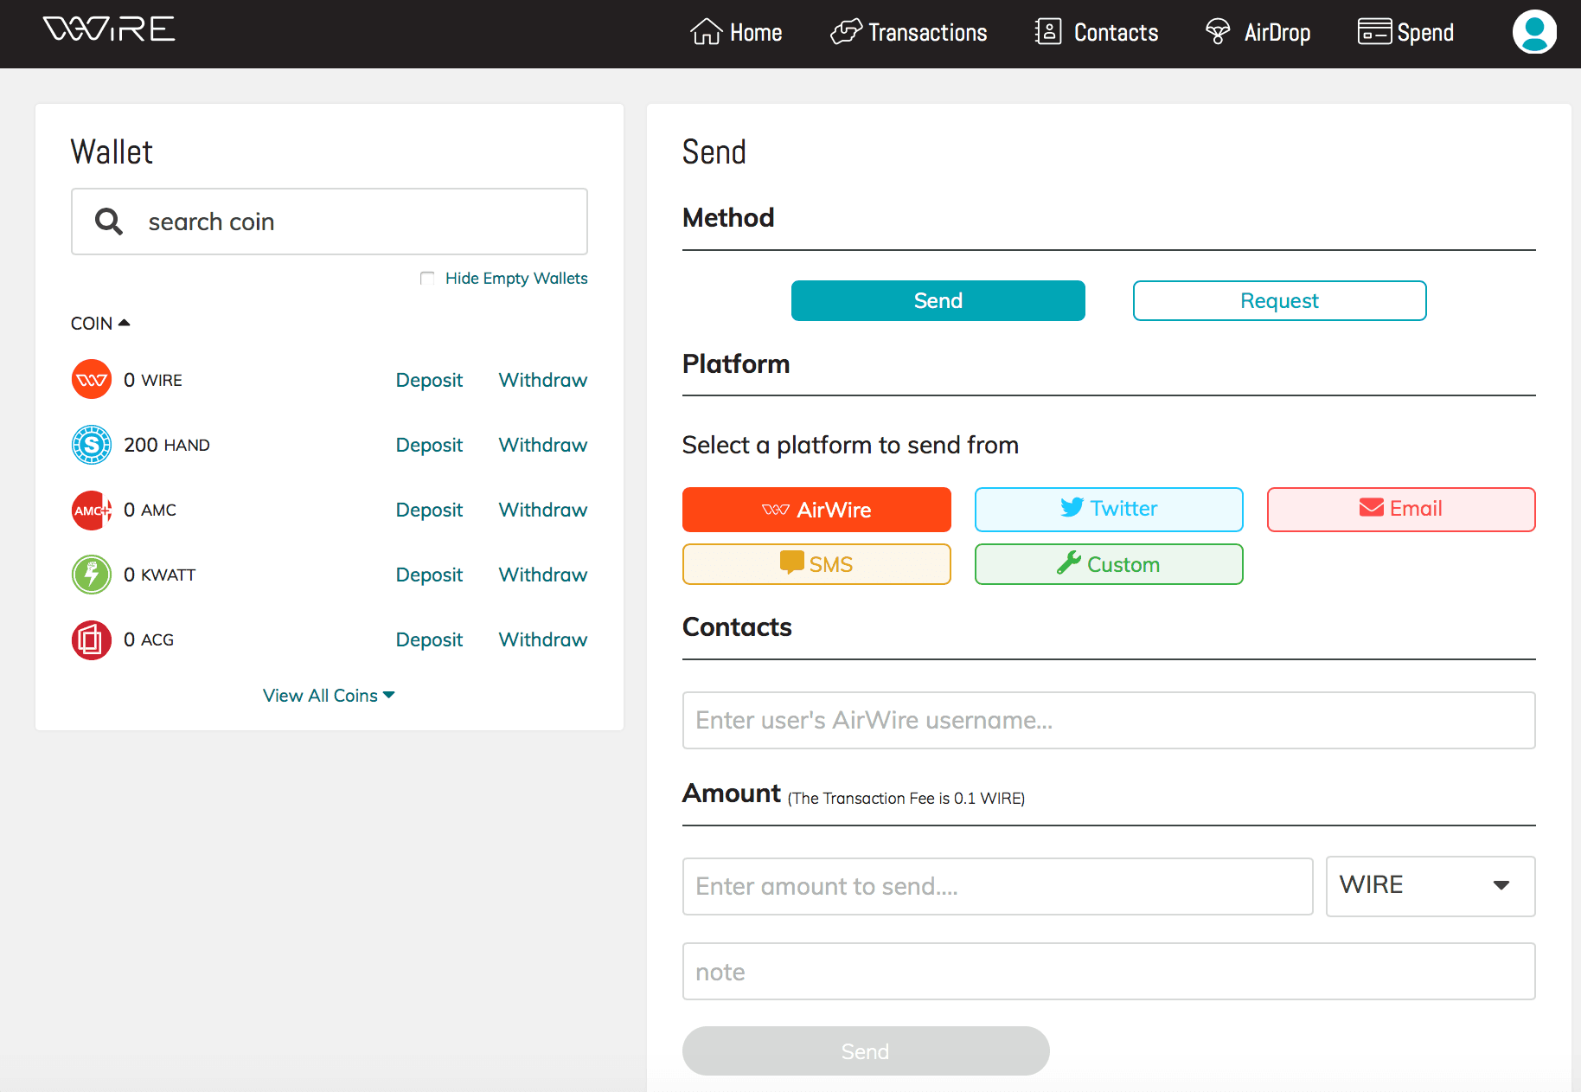Deposit to KWATT wallet
The image size is (1581, 1092).
[429, 575]
